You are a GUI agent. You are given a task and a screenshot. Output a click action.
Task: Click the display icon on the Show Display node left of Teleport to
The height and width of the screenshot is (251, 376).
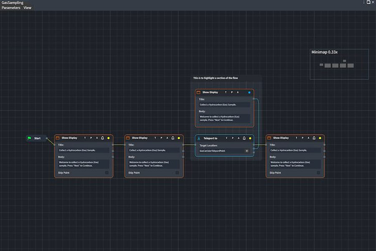click(128, 138)
